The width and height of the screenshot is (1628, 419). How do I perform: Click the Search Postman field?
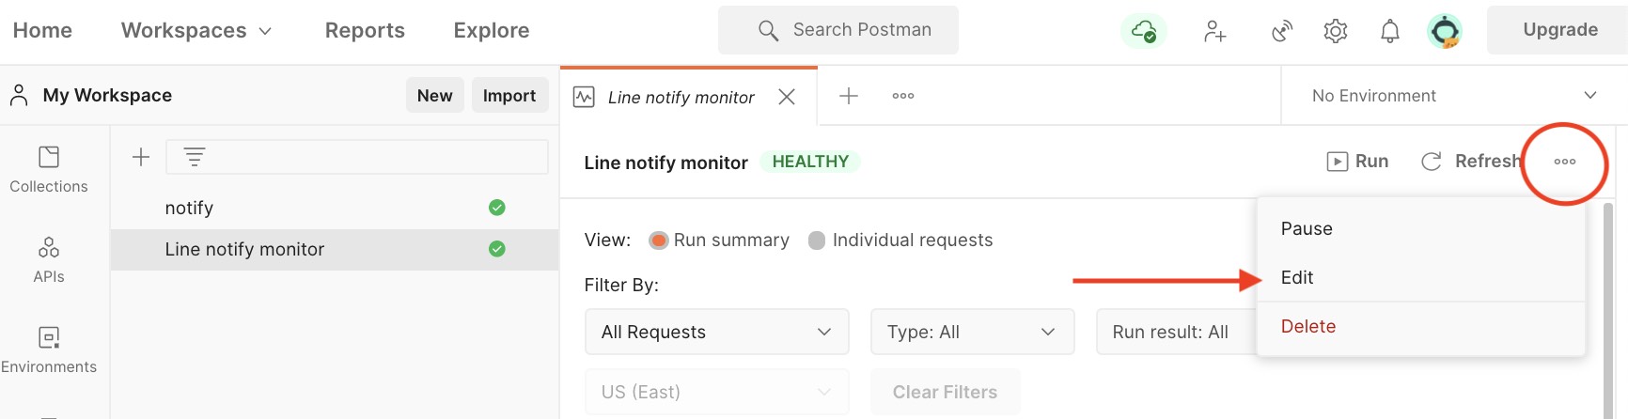click(x=838, y=30)
